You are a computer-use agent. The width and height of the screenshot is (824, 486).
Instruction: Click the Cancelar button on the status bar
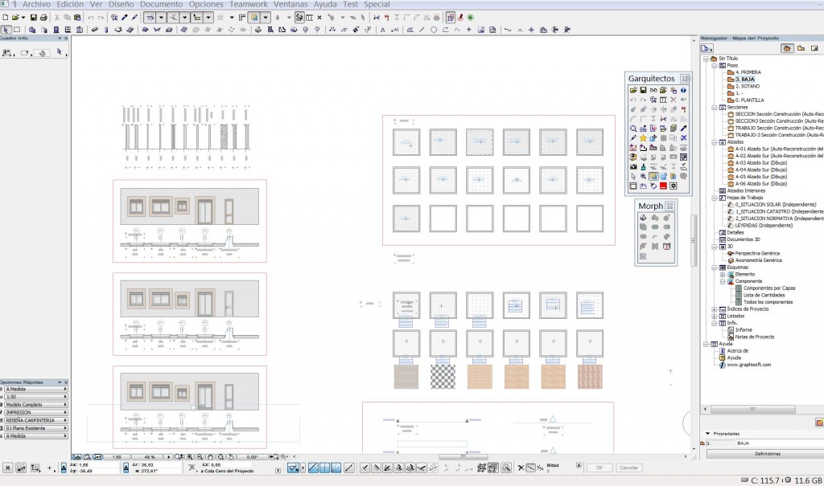(630, 468)
